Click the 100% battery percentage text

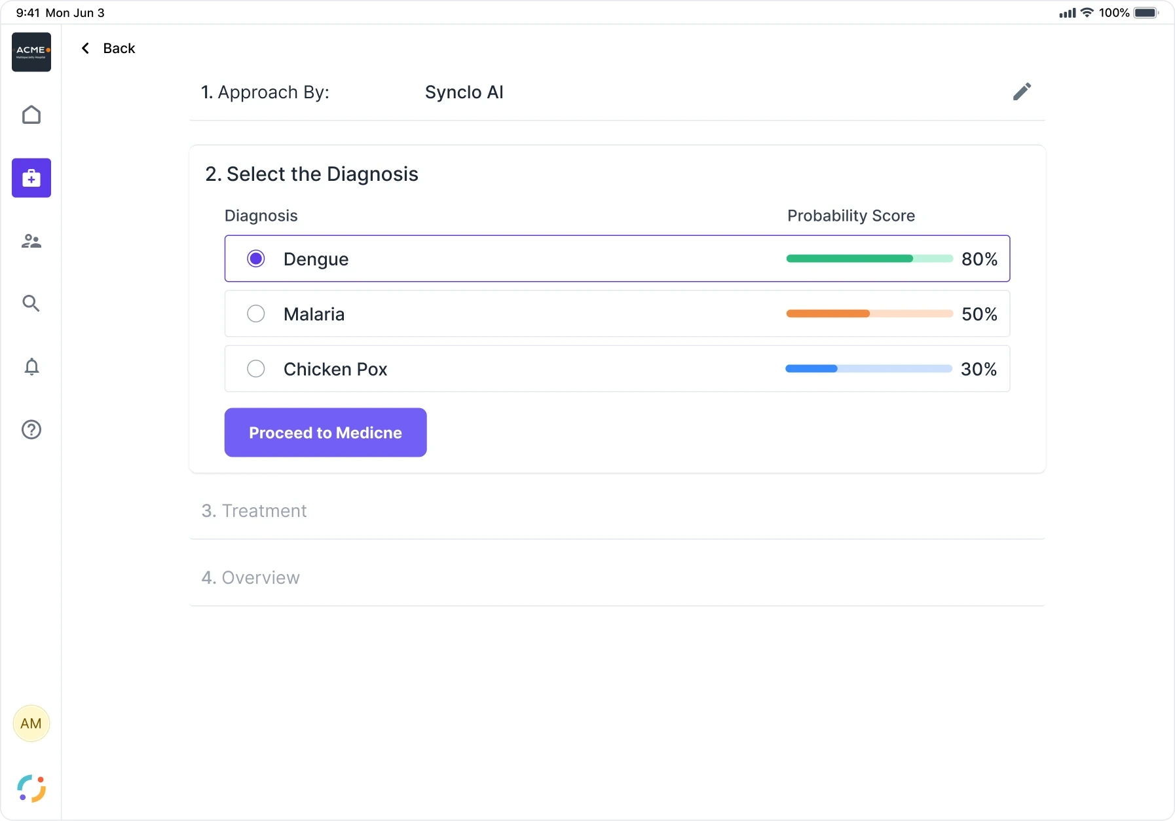pos(1113,12)
